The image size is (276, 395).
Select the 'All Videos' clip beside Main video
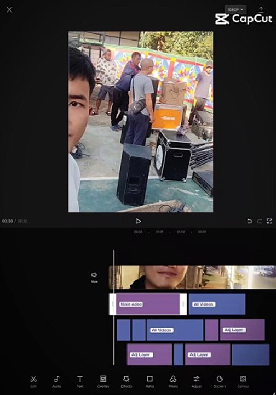pyautogui.click(x=217, y=304)
